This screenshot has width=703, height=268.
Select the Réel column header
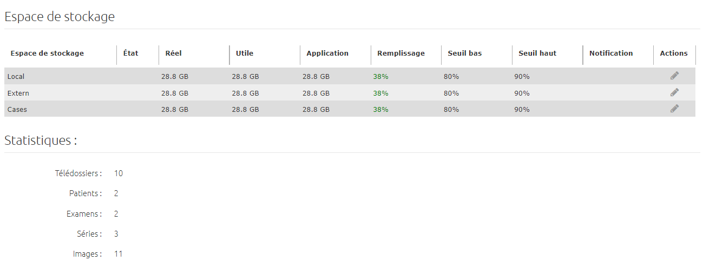173,53
